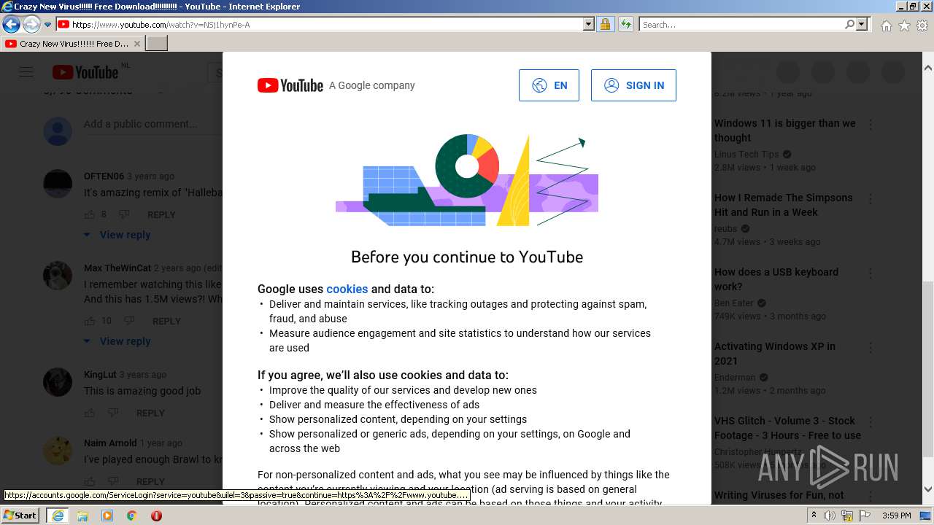Click the browser Back arrow button
Image resolution: width=934 pixels, height=525 pixels.
(11, 25)
